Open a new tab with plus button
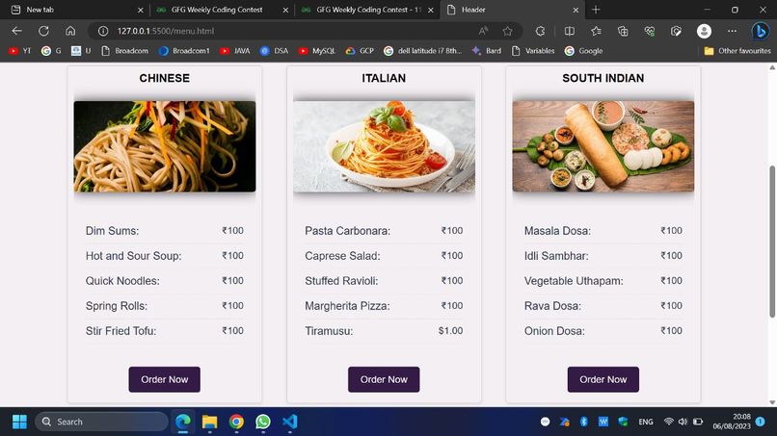The width and height of the screenshot is (777, 436). [x=596, y=10]
